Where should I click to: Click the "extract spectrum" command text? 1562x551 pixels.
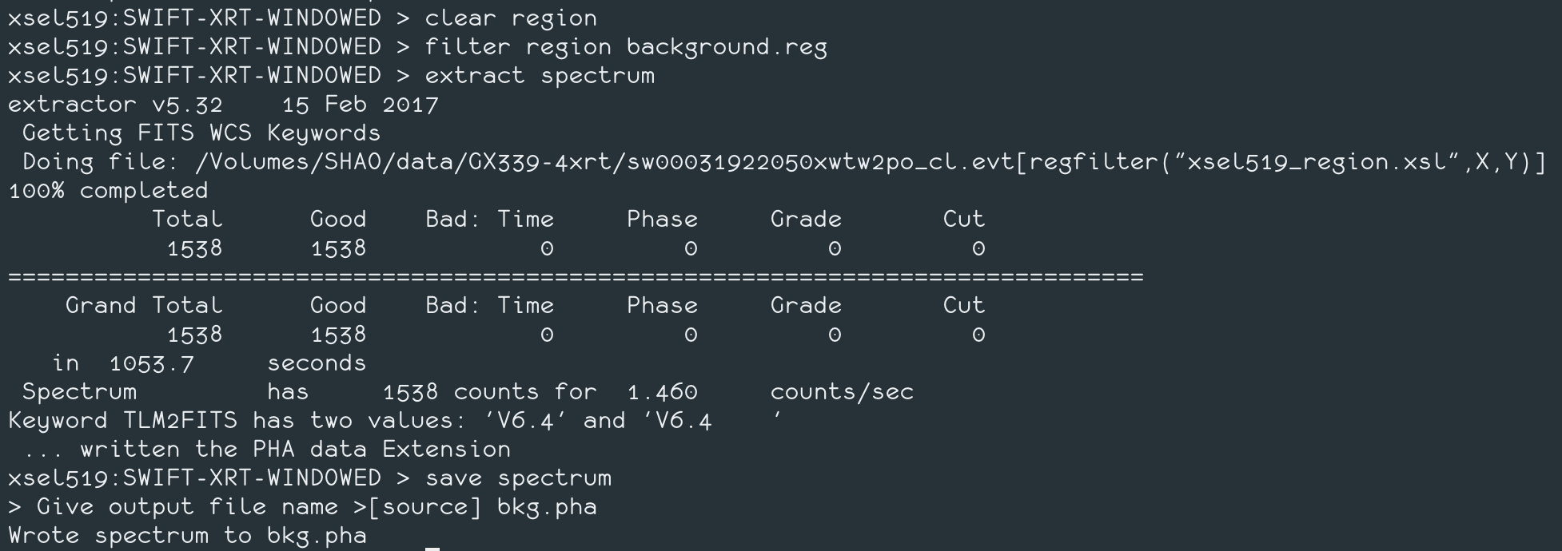540,76
